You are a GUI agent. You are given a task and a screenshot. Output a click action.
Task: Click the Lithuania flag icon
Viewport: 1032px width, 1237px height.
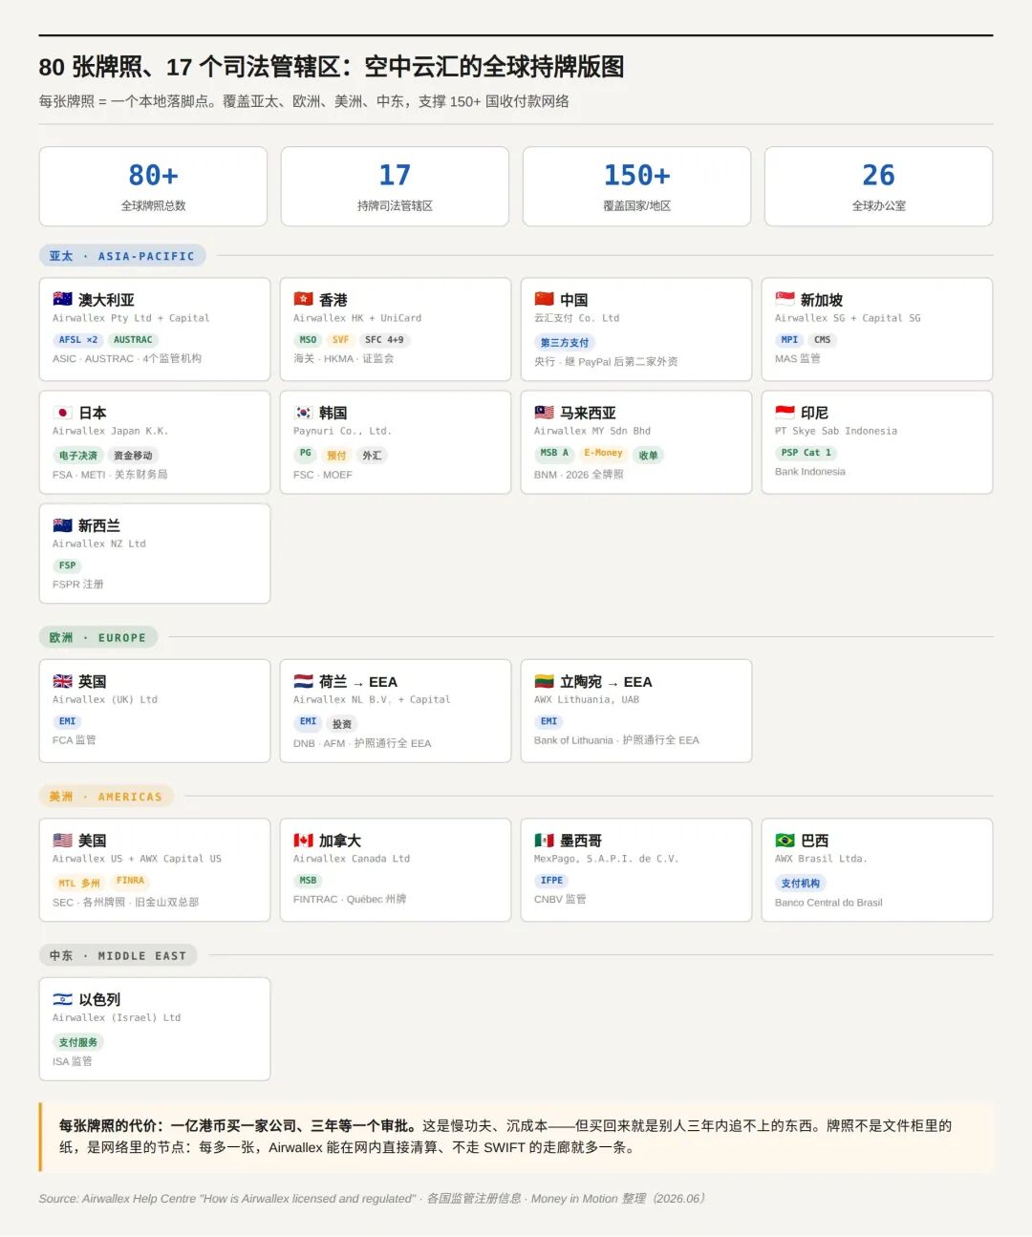544,681
